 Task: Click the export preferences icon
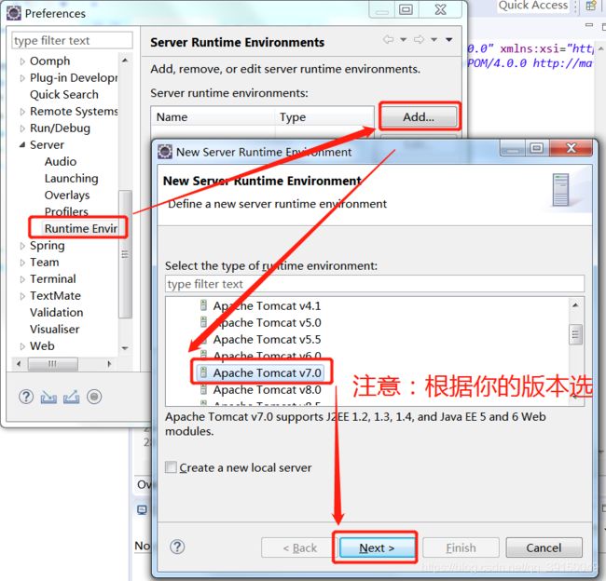tap(72, 398)
